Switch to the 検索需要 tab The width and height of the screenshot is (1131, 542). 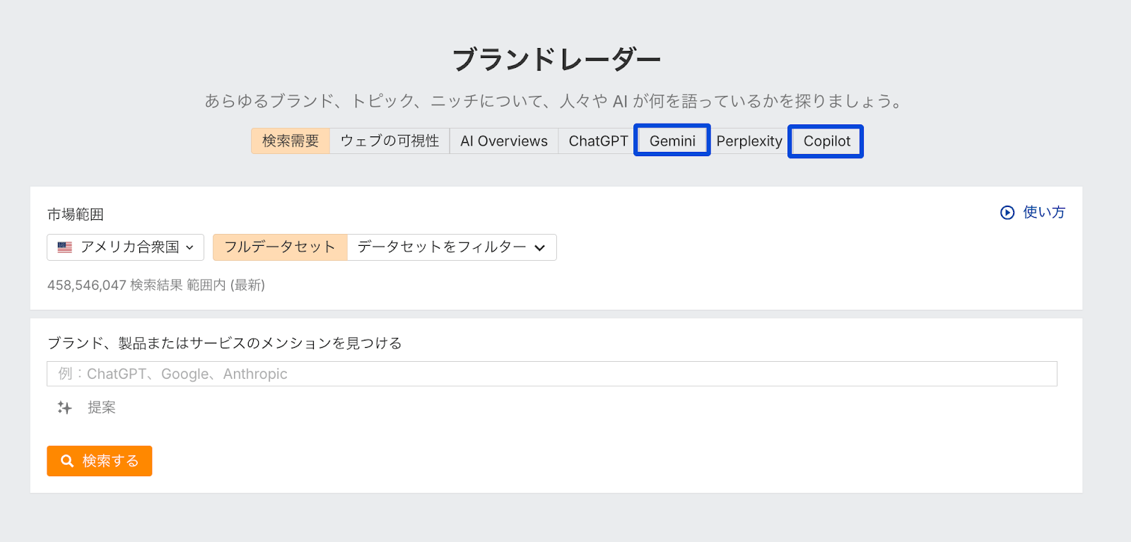coord(291,141)
